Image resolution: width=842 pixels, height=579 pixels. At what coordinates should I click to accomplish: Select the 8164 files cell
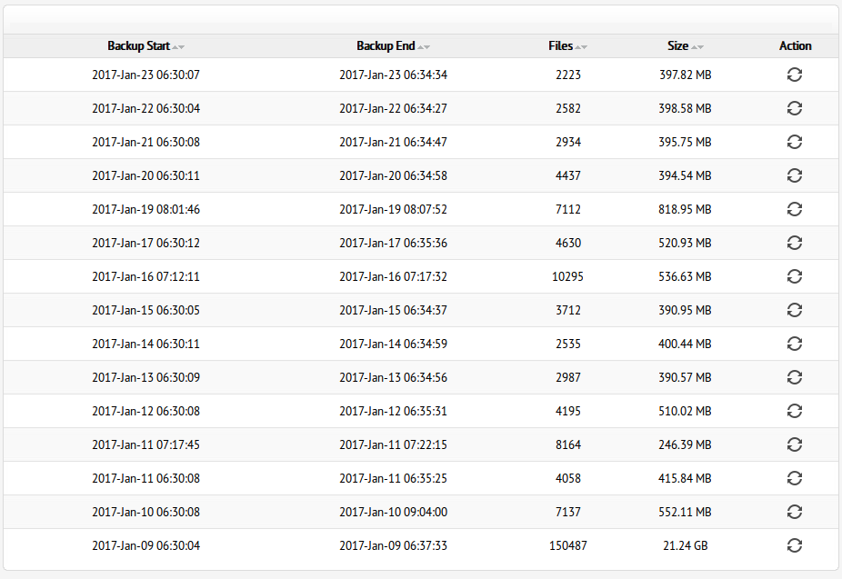pyautogui.click(x=567, y=444)
